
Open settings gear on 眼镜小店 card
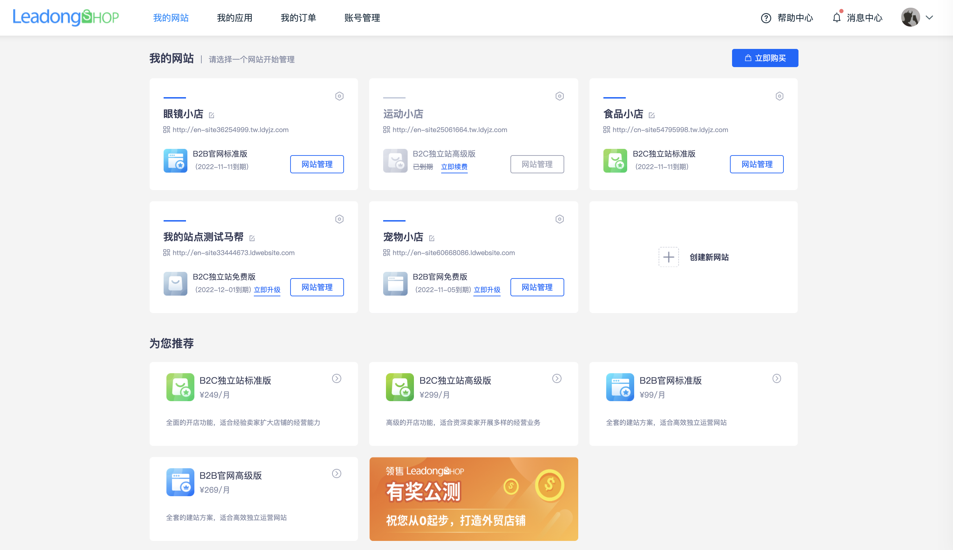pyautogui.click(x=339, y=96)
